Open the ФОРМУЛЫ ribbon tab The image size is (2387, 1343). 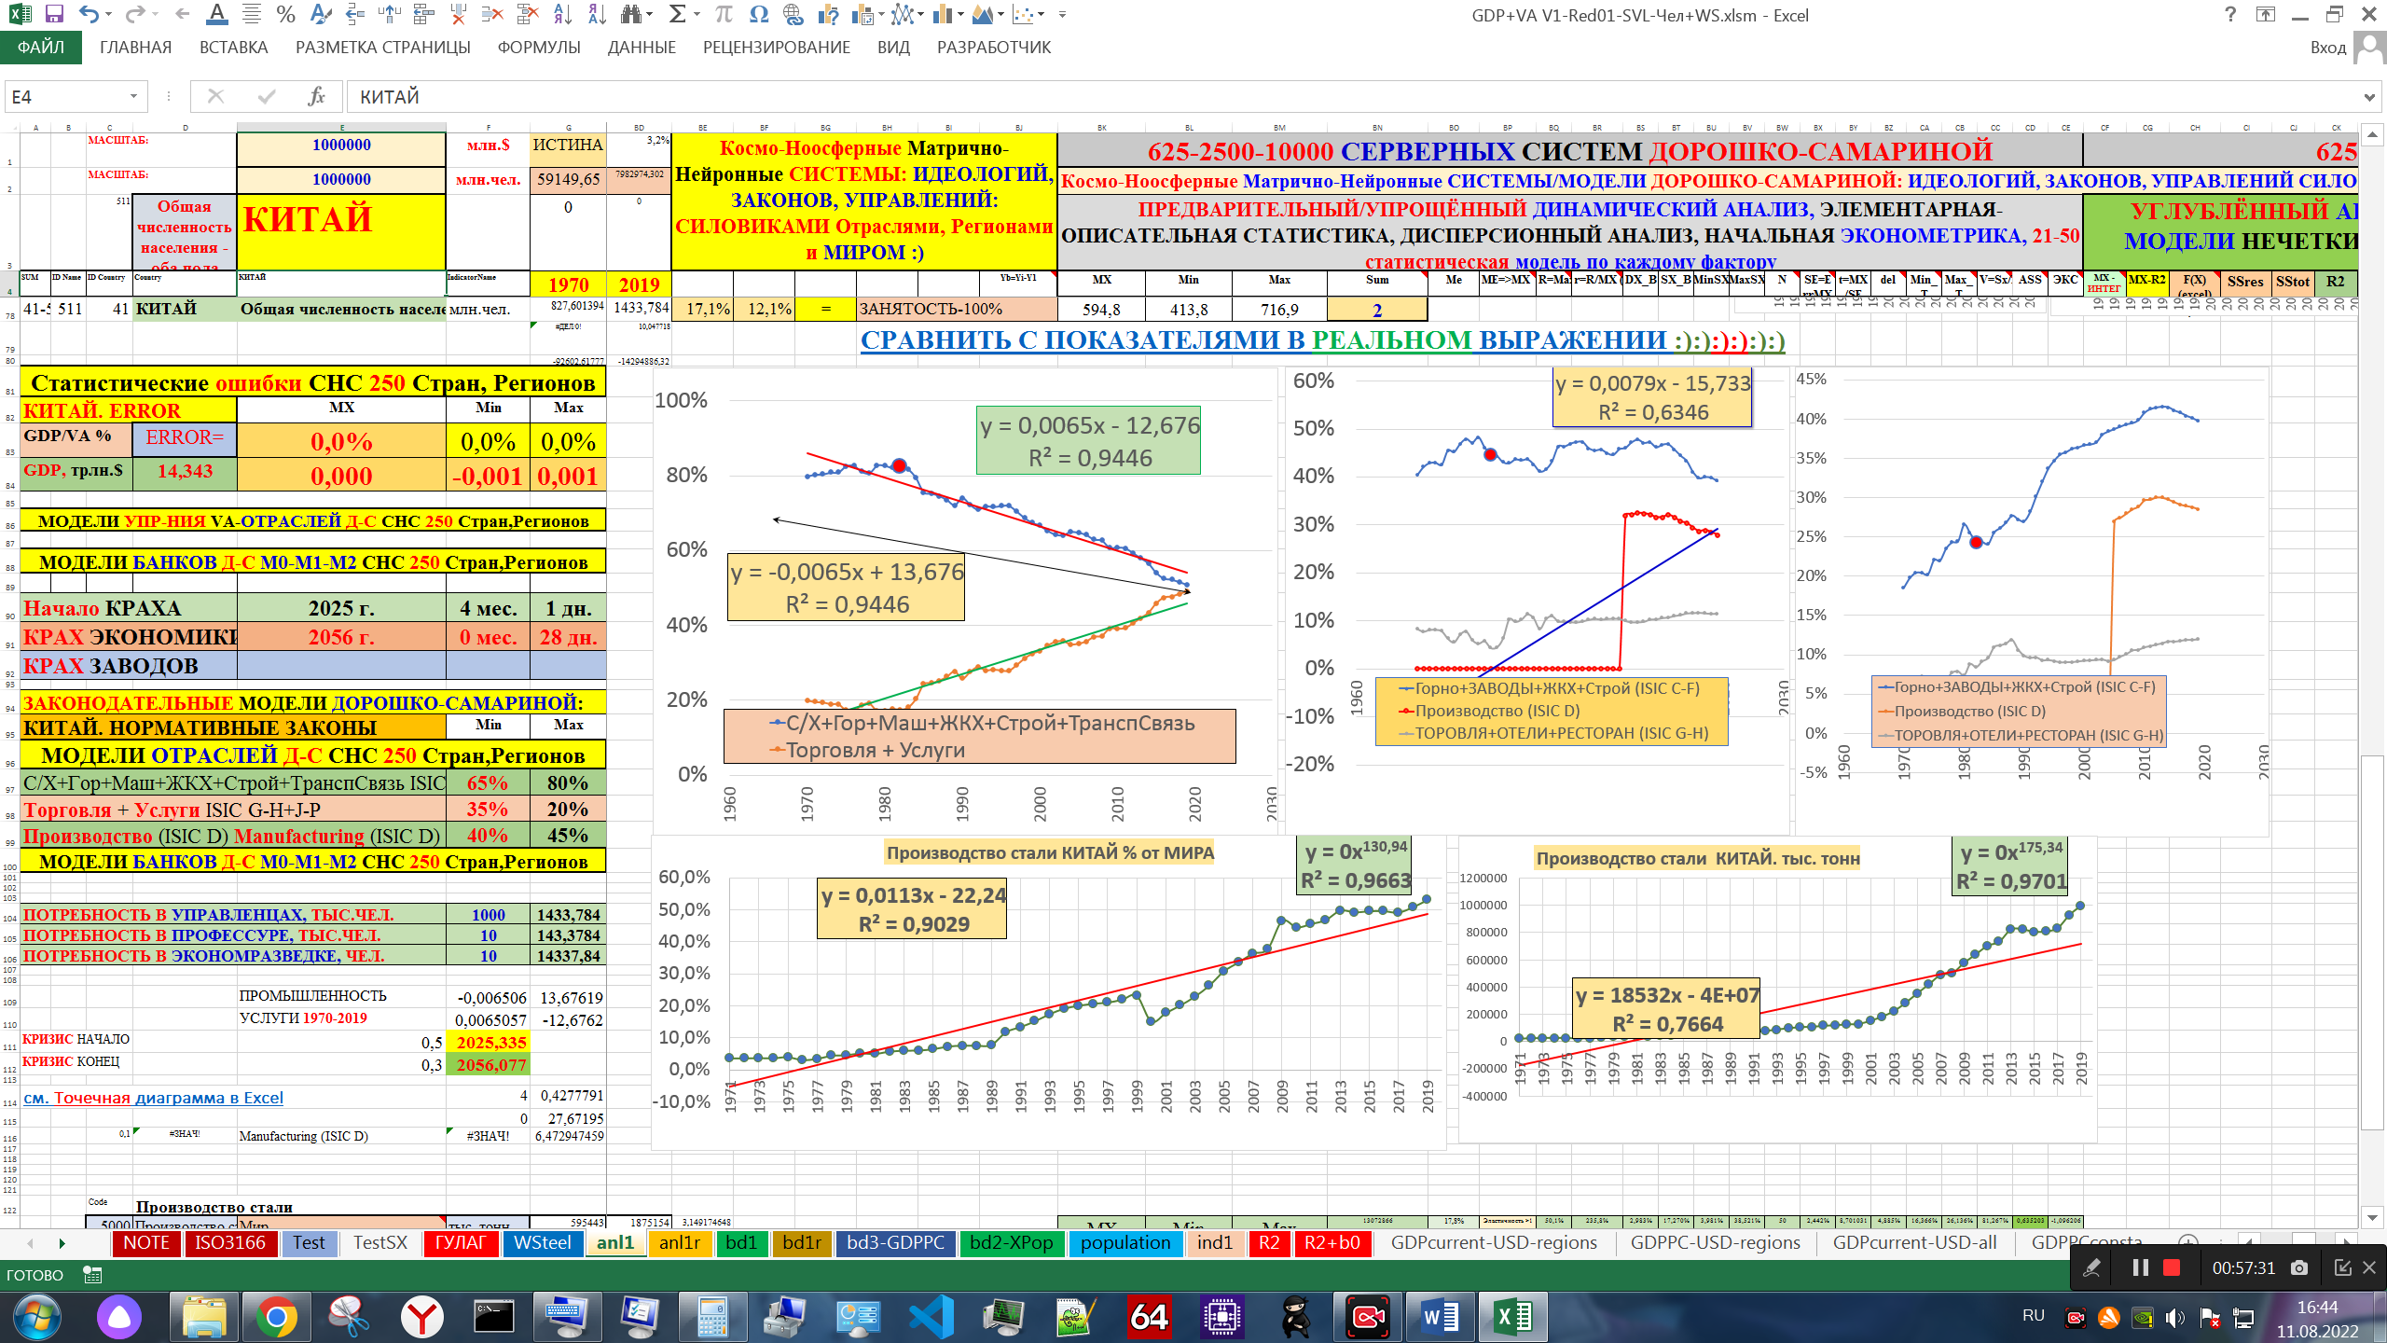(x=538, y=48)
